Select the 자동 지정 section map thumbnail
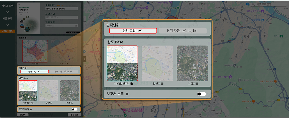This screenshot has width=289, height=118. pyautogui.click(x=35, y=51)
